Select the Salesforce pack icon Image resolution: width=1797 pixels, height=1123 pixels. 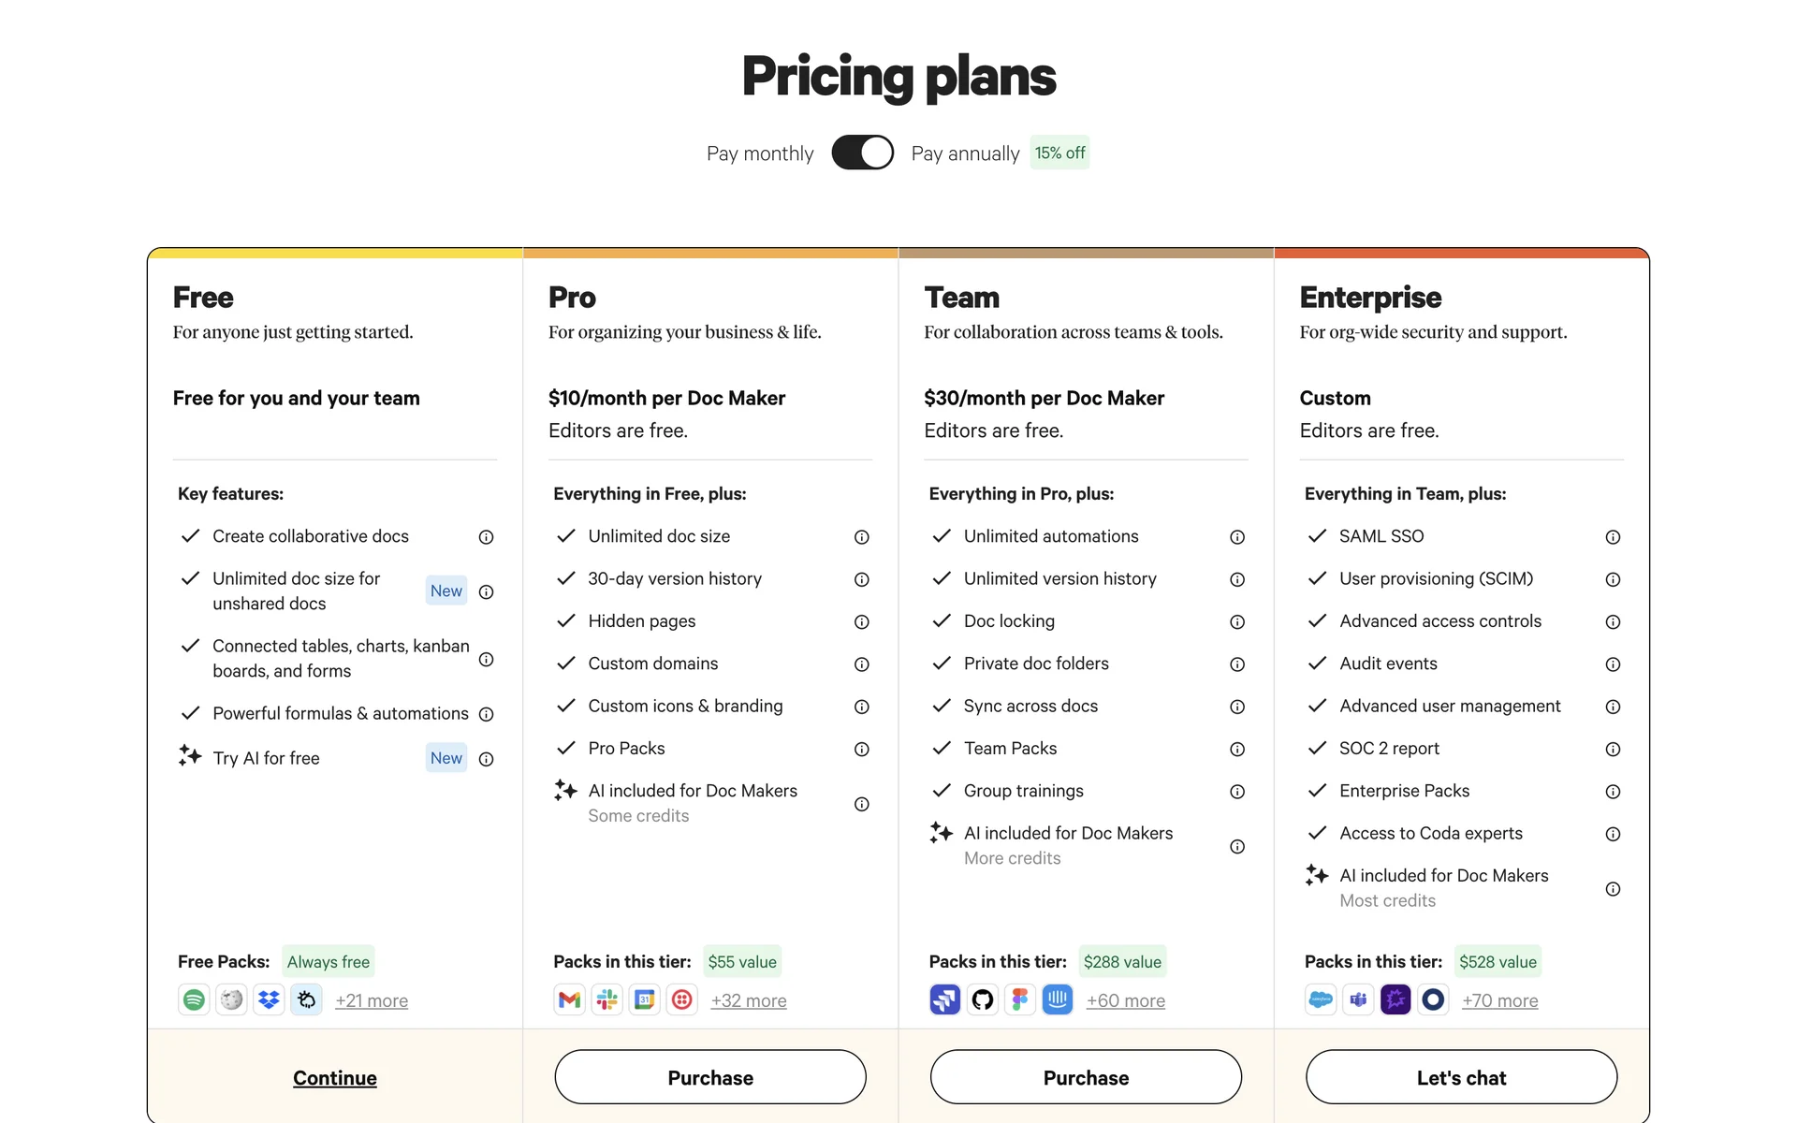(1321, 1000)
